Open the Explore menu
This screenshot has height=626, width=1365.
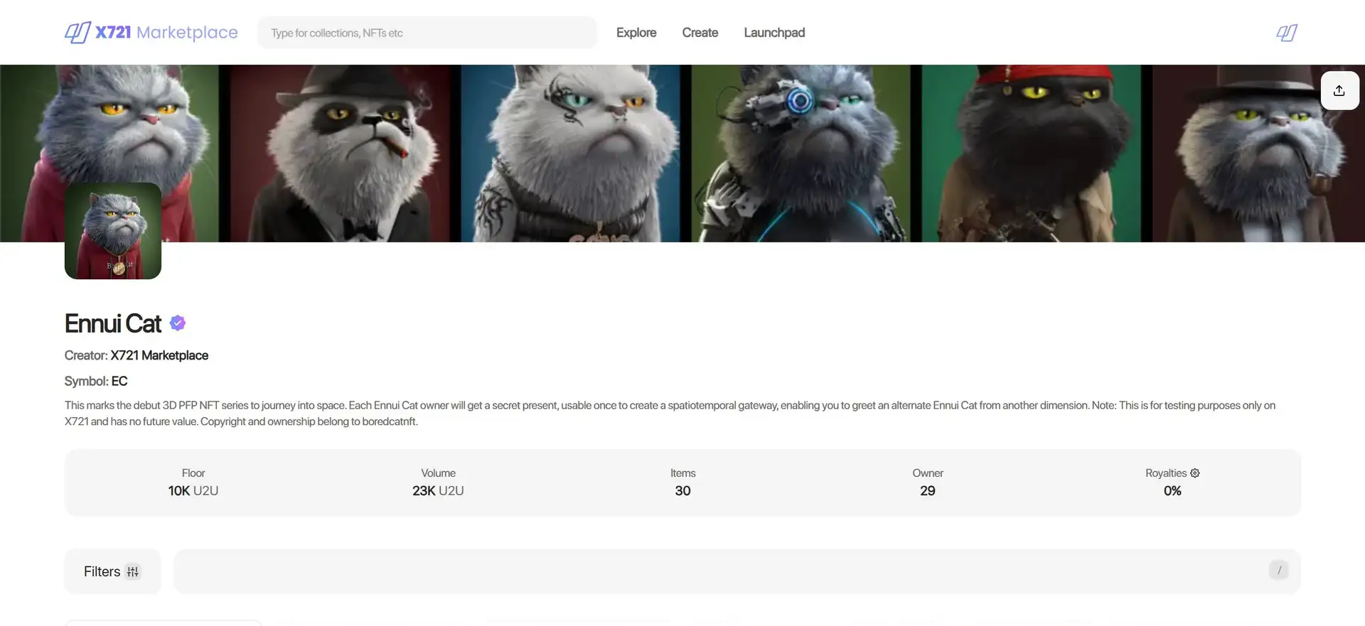[x=636, y=33]
